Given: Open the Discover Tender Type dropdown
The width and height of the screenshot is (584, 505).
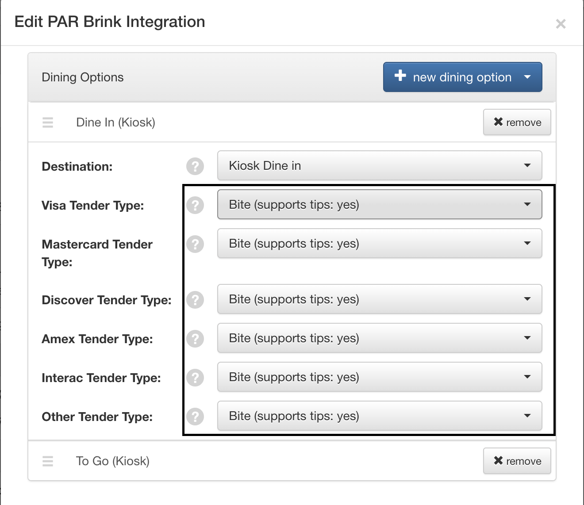Looking at the screenshot, I should [x=380, y=299].
